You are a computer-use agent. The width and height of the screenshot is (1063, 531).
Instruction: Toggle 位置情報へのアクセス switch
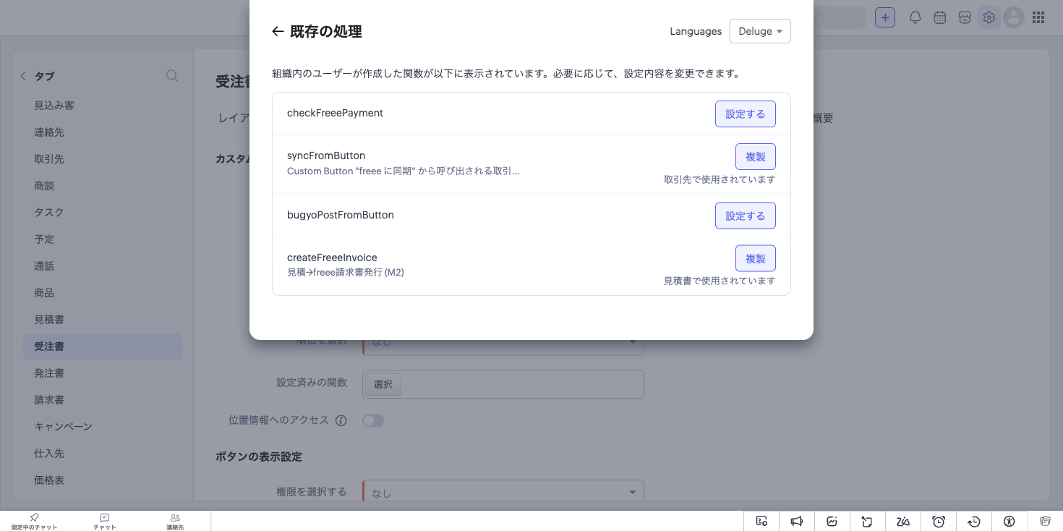pyautogui.click(x=373, y=420)
